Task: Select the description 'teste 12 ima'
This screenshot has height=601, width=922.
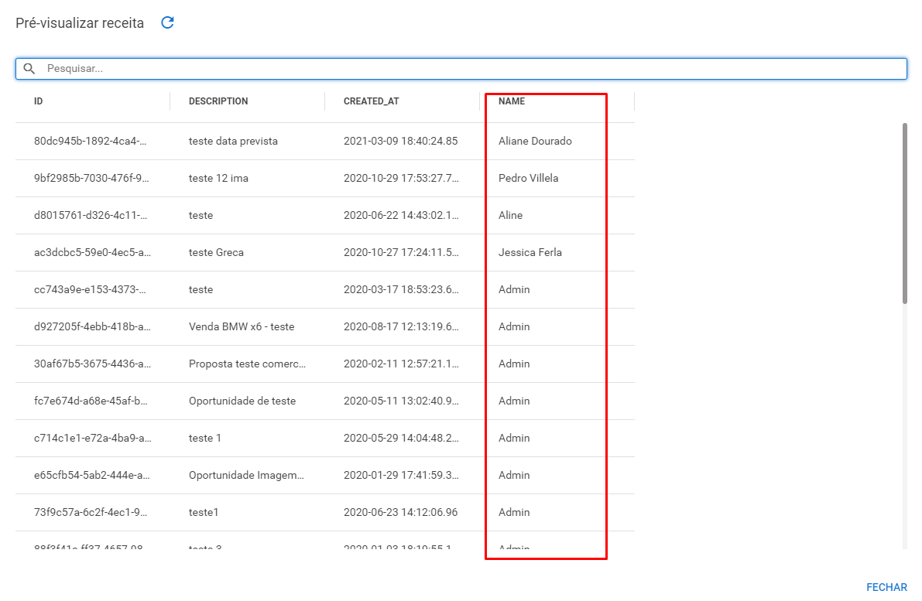Action: [218, 178]
